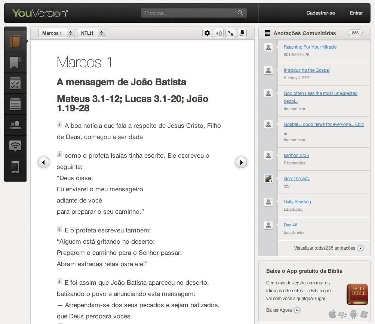
Task: Click the jttiv user avatar thumbnail
Action: [268, 179]
